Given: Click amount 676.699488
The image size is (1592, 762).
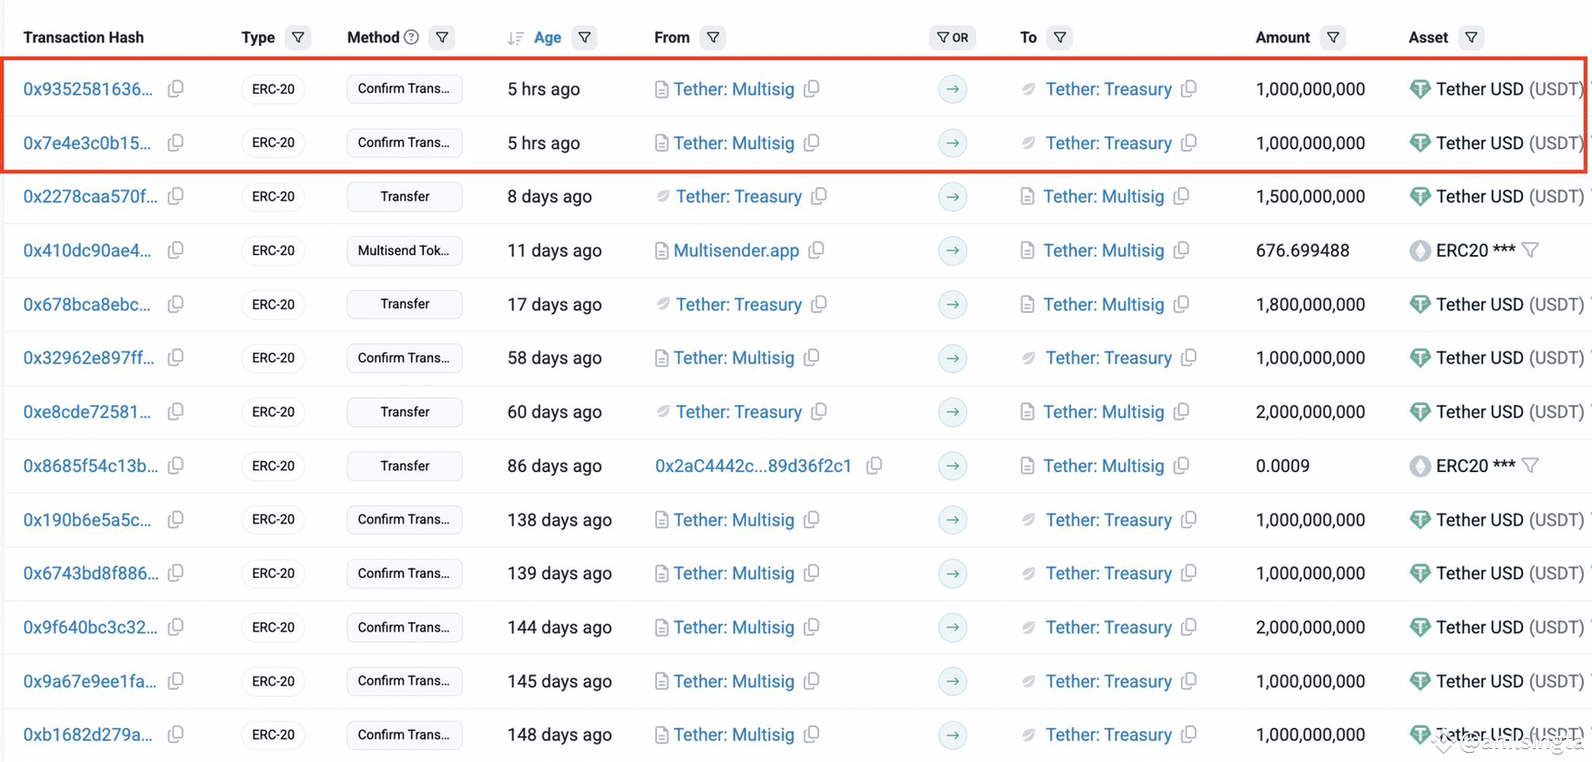Looking at the screenshot, I should (x=1302, y=250).
